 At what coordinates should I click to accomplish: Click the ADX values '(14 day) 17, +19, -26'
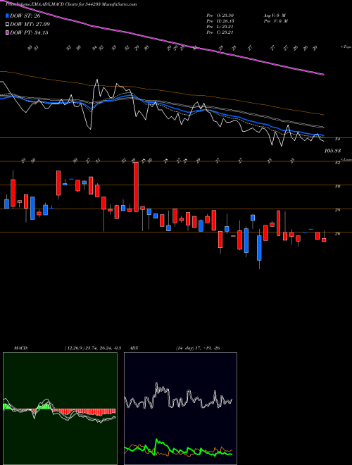198,348
